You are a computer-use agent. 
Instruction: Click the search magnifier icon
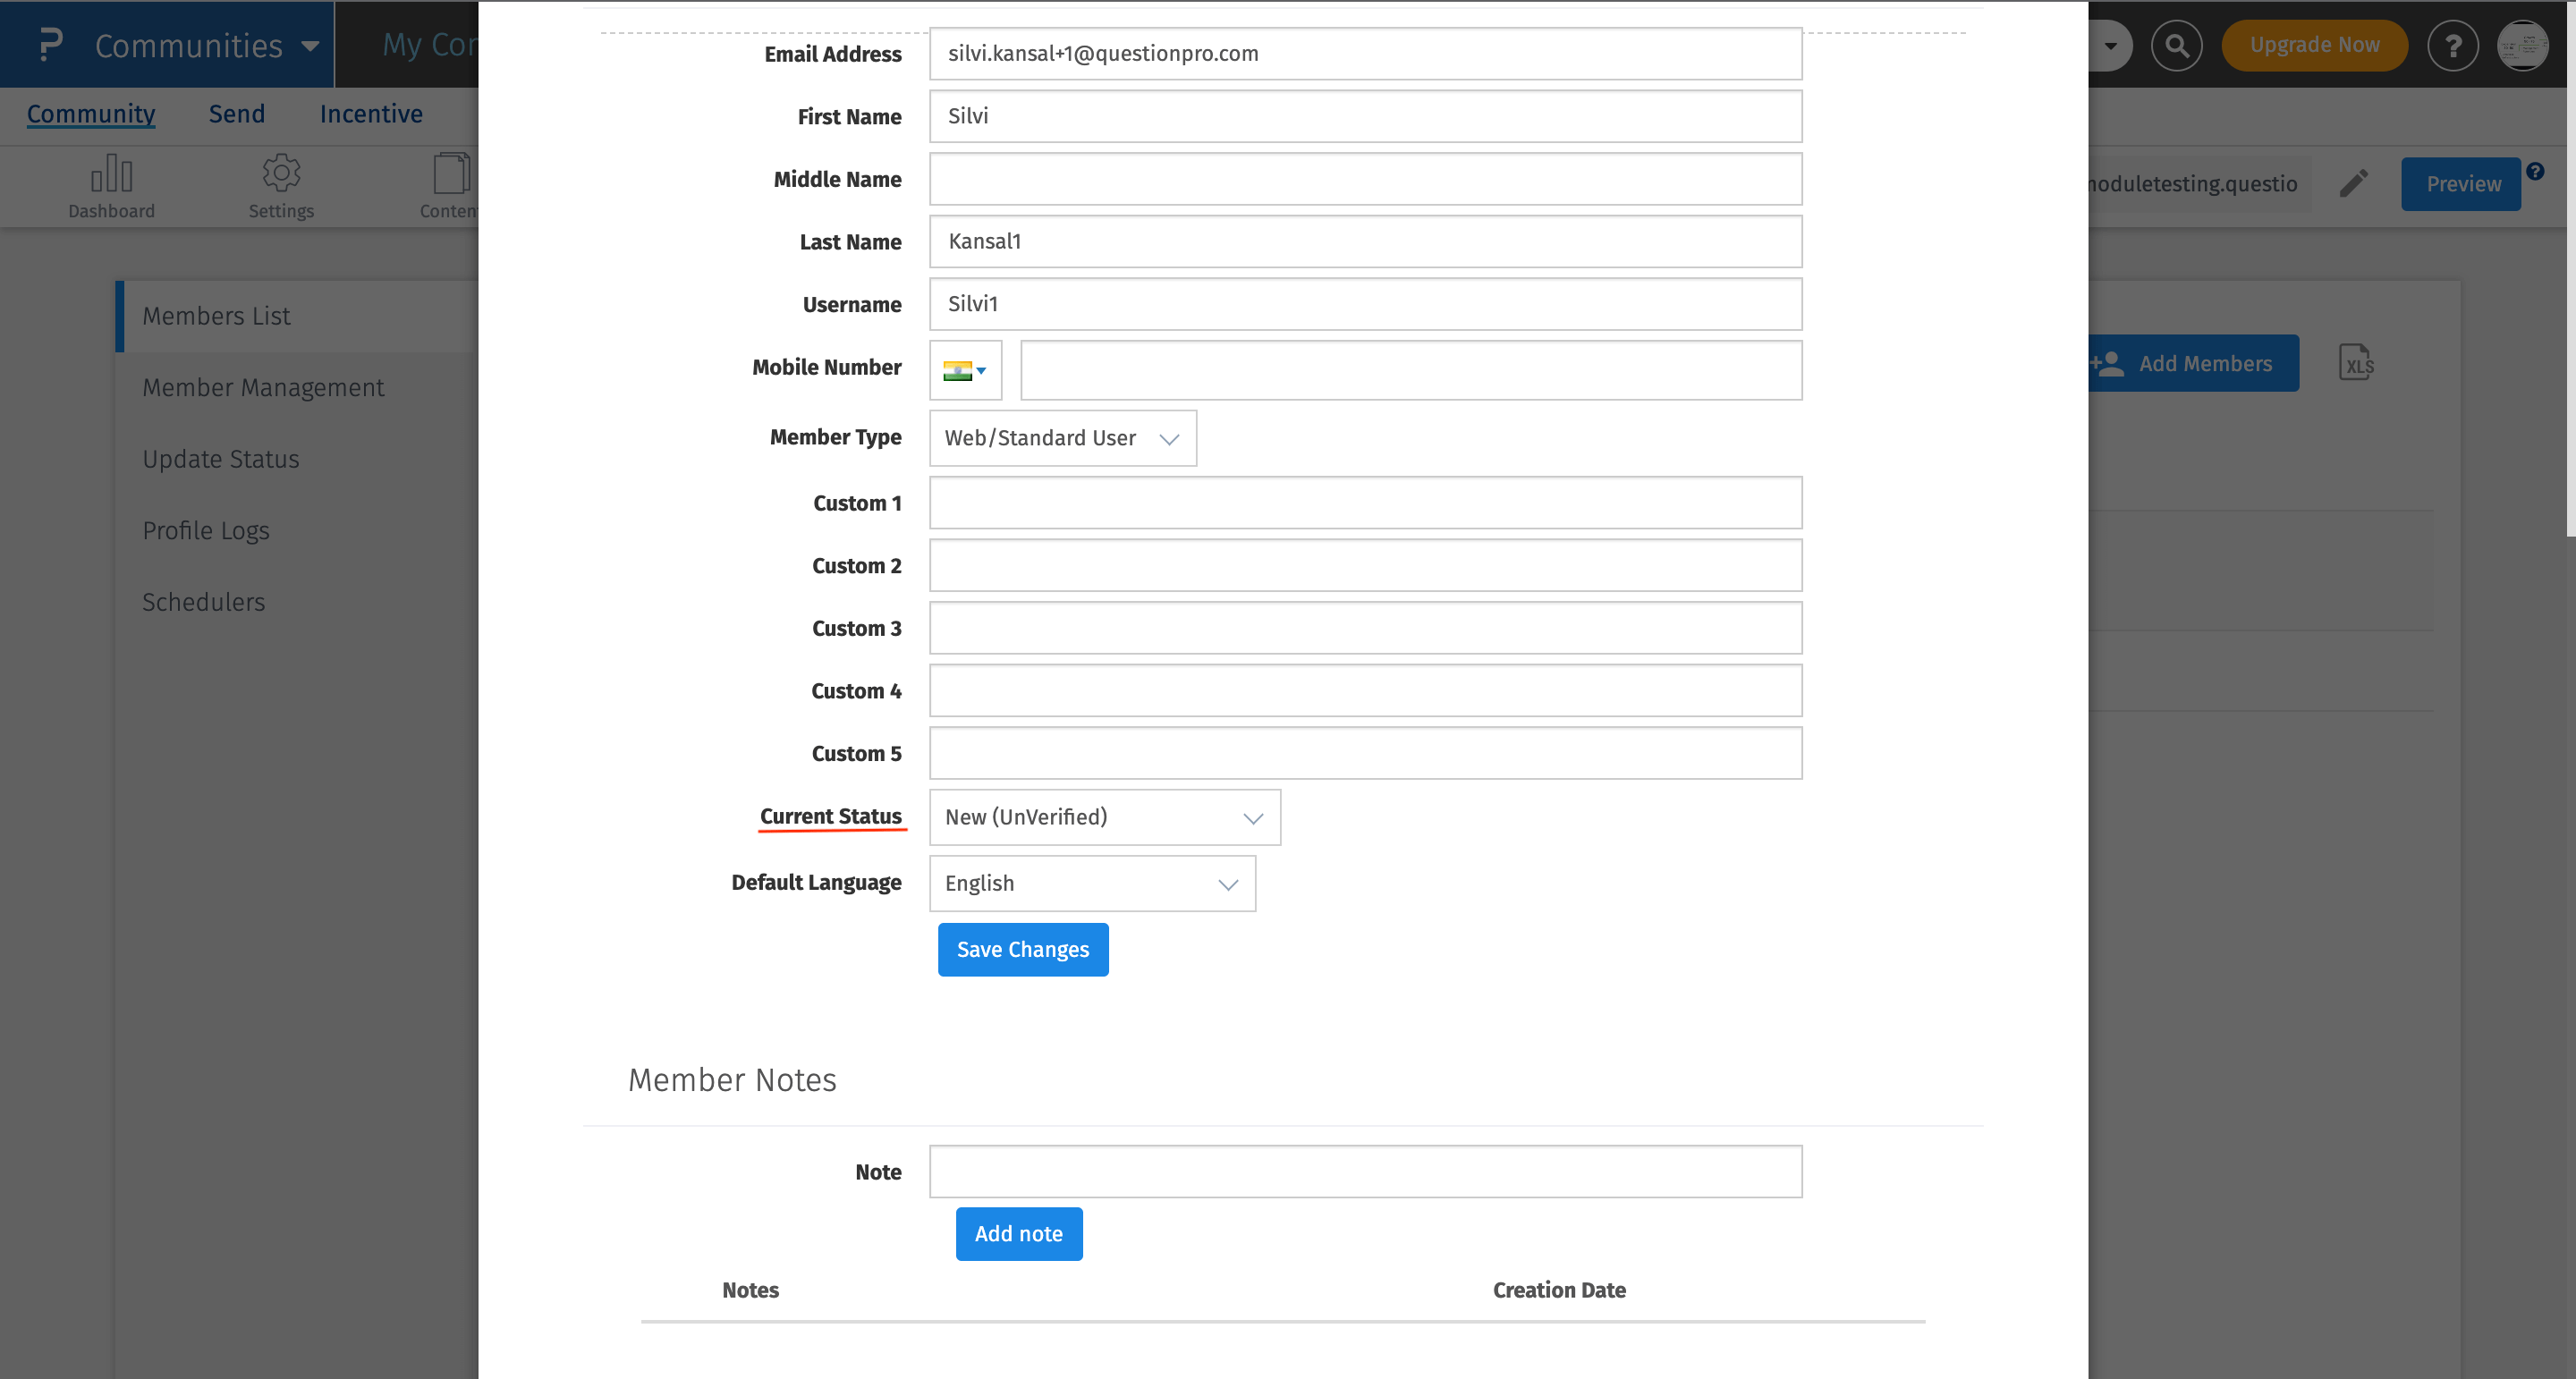pos(2177,45)
